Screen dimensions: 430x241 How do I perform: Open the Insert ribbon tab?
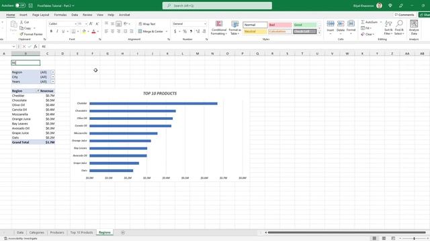tap(23, 15)
